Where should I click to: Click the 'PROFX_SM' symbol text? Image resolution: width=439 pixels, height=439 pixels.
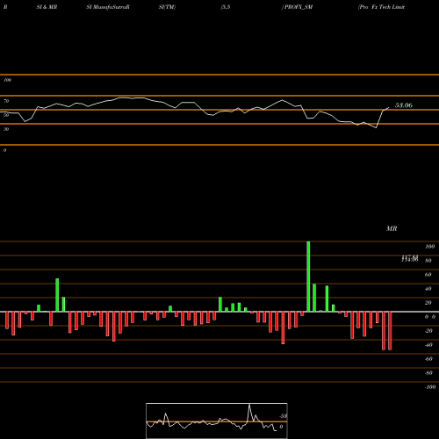(x=299, y=7)
